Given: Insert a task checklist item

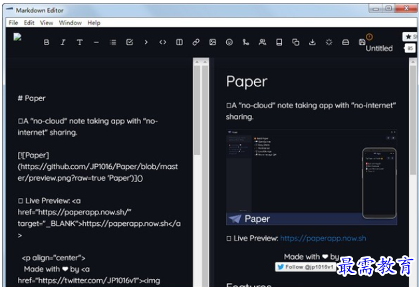Looking at the screenshot, I should coord(130,42).
